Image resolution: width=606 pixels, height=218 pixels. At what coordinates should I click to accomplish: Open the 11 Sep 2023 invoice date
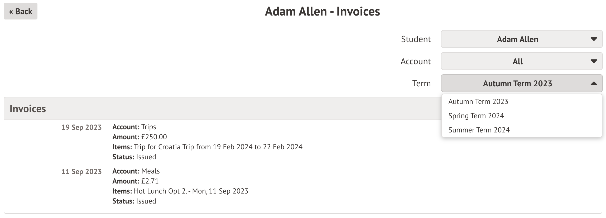(x=81, y=172)
